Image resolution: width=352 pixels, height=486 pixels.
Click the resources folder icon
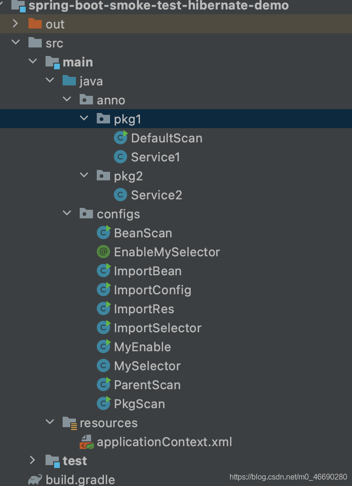click(69, 423)
